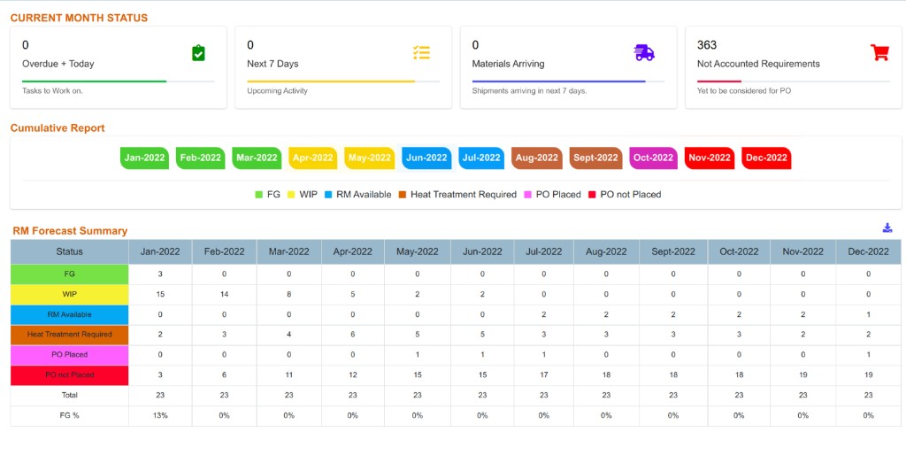Click the Dec-2022 table column header
The width and height of the screenshot is (906, 463).
click(868, 252)
